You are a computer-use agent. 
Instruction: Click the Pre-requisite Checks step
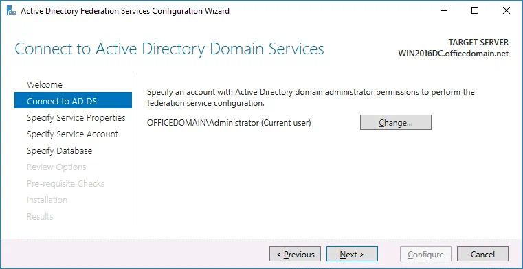click(65, 183)
